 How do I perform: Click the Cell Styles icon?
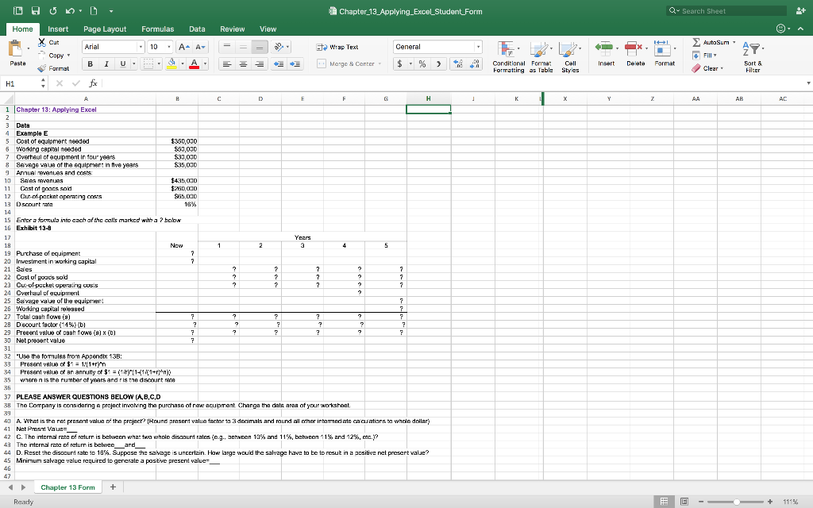tap(568, 49)
